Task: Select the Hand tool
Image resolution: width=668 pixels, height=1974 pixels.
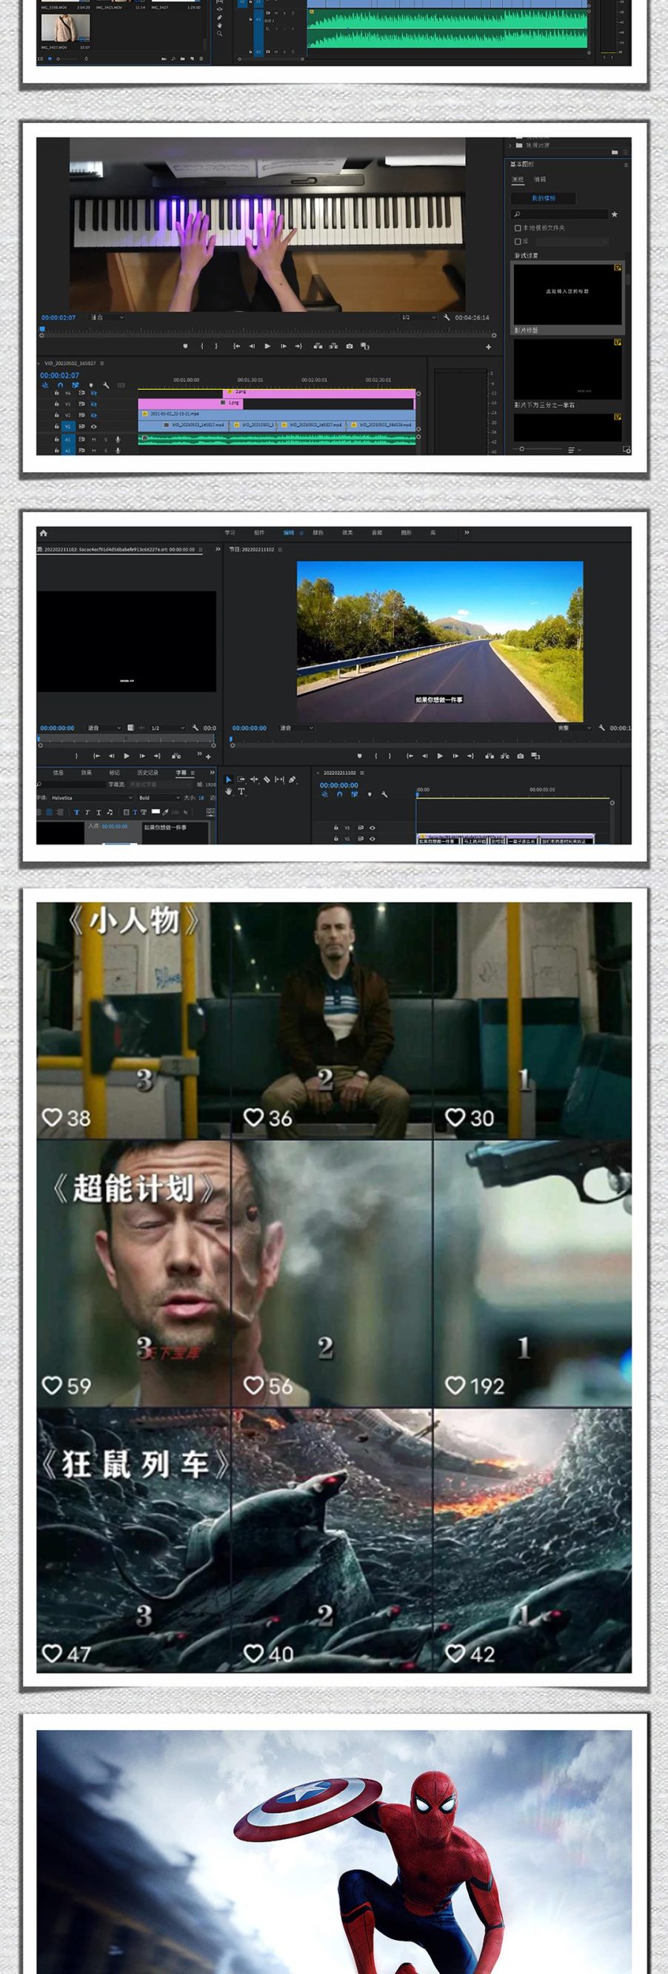Action: pyautogui.click(x=228, y=791)
